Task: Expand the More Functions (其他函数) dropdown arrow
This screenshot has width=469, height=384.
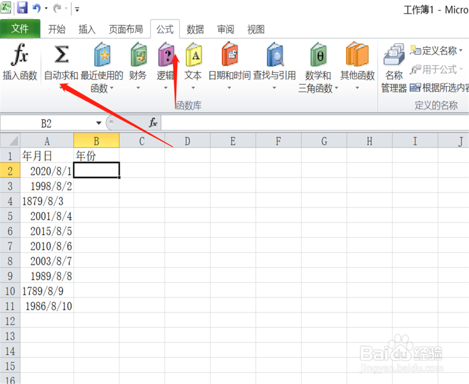Action: click(x=357, y=88)
